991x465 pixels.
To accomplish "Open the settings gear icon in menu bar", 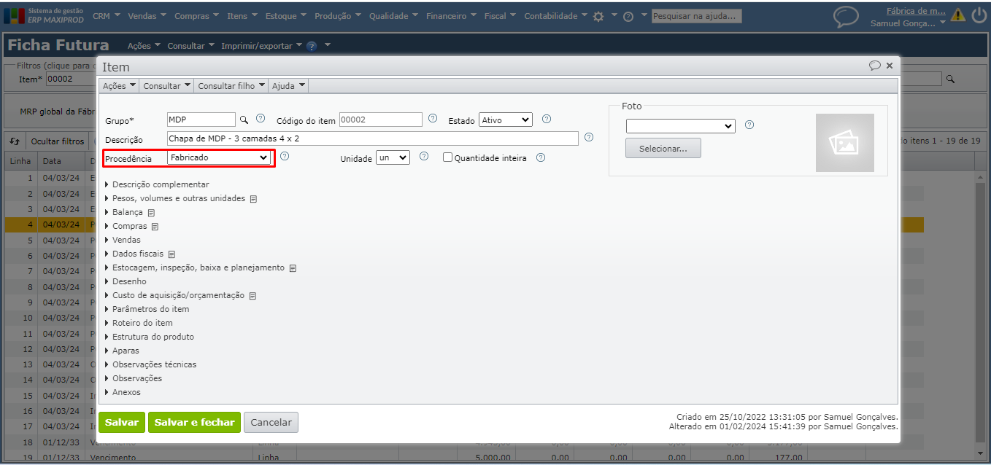I will [598, 16].
